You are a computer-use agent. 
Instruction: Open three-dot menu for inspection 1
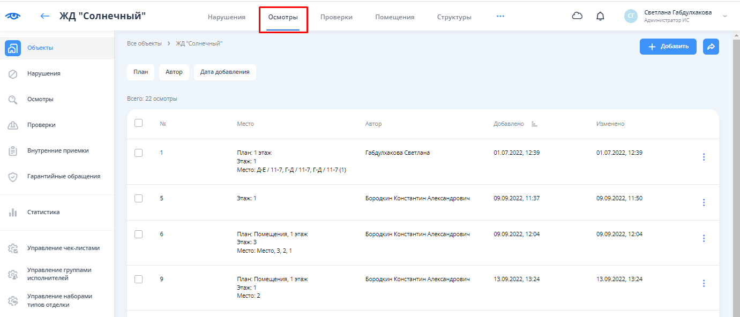tap(704, 157)
